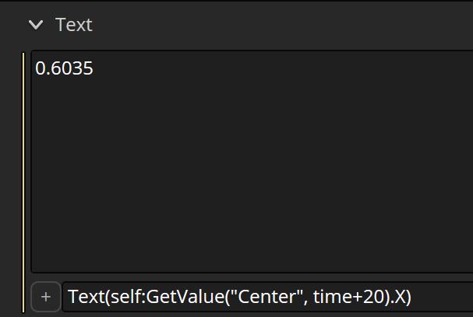Click the yellow expression indicator bar

23,183
